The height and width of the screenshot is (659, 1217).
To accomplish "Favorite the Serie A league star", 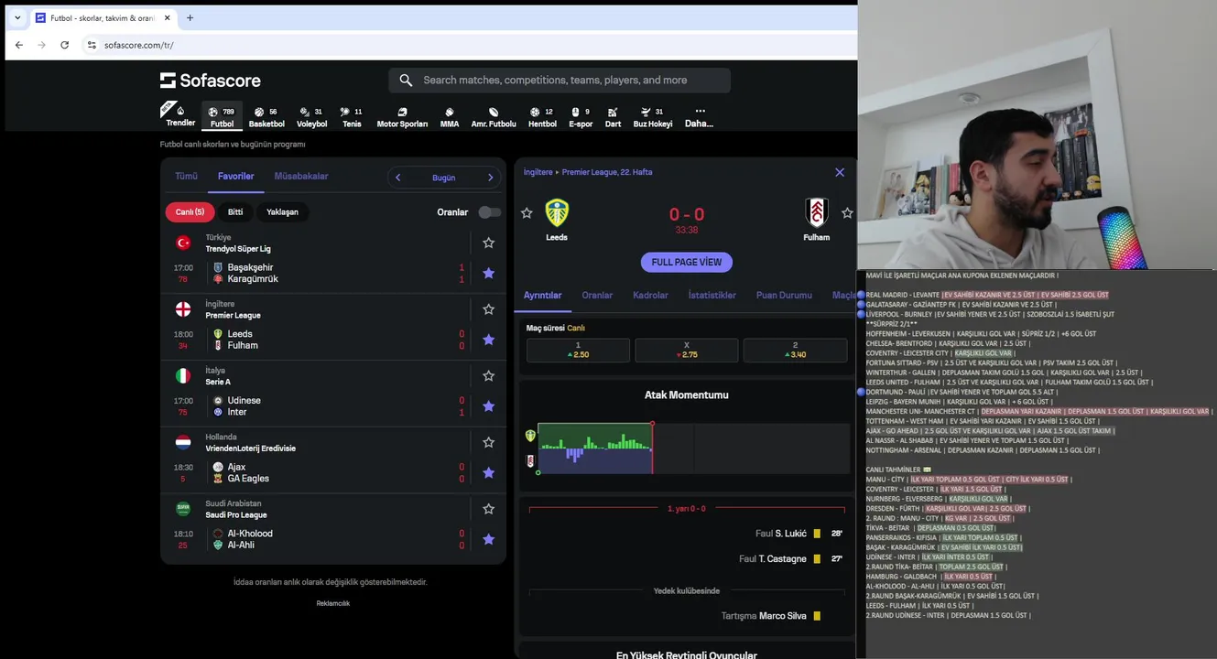I will pos(488,375).
